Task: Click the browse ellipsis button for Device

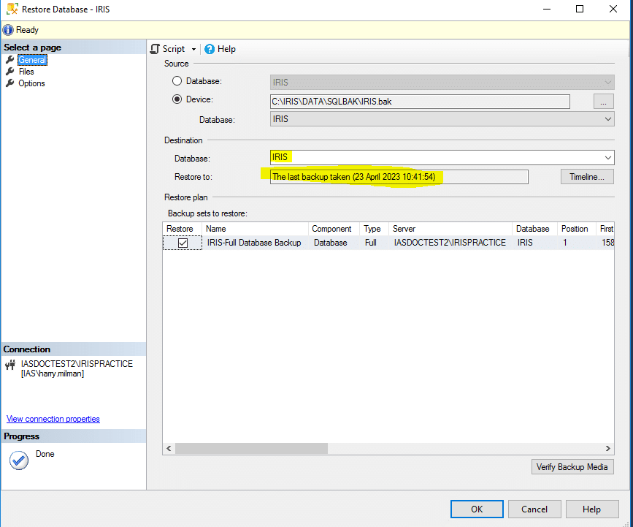Action: pos(603,102)
